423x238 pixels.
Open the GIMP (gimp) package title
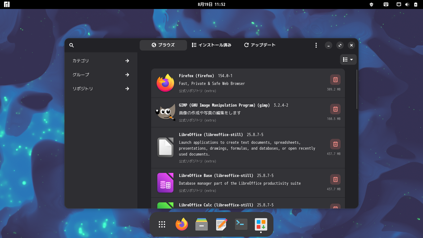click(224, 105)
